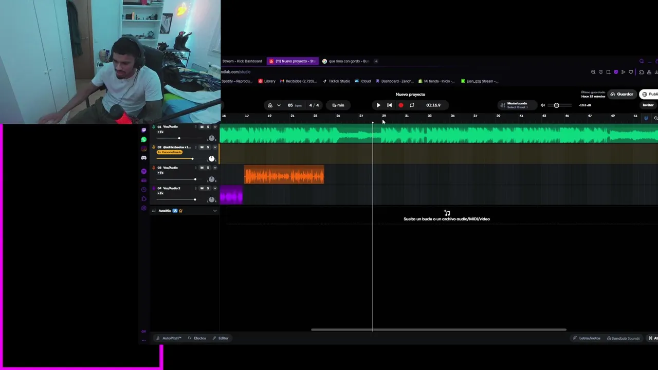Open Library bookmark

point(267,81)
